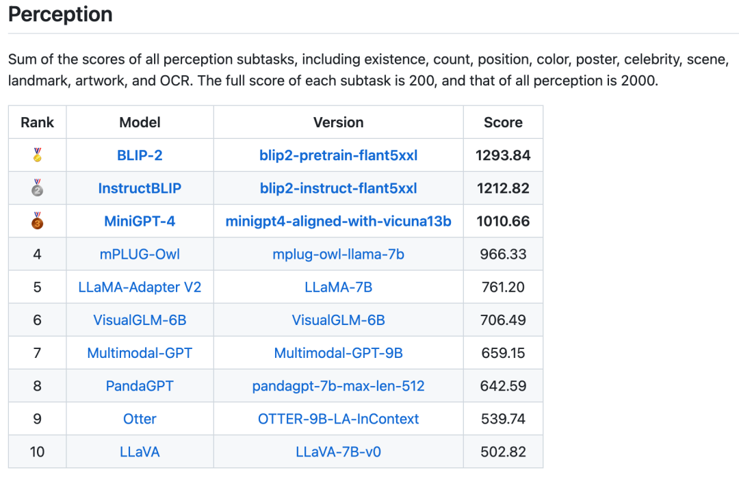Open the InstructBLIP model link
The width and height of the screenshot is (739, 479).
point(140,188)
